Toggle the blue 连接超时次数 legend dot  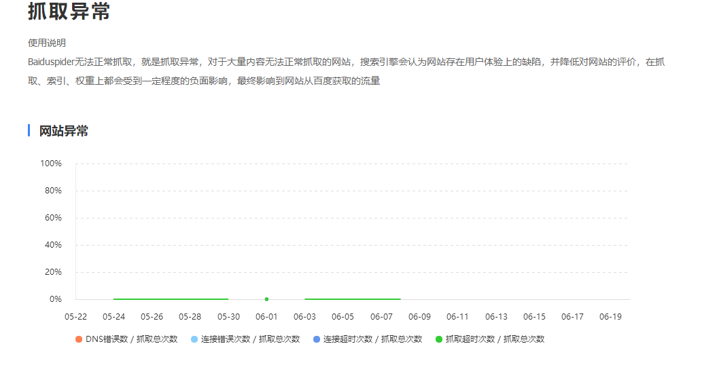click(317, 339)
